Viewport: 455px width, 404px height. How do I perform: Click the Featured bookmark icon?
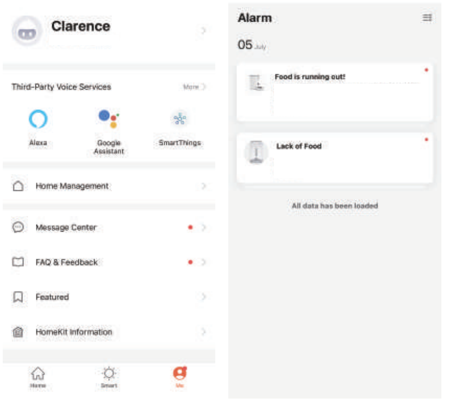click(x=18, y=297)
